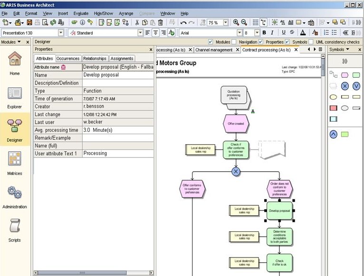Expand the Symbols panel chevrons button
This screenshot has width=364, height=276.
point(345,61)
